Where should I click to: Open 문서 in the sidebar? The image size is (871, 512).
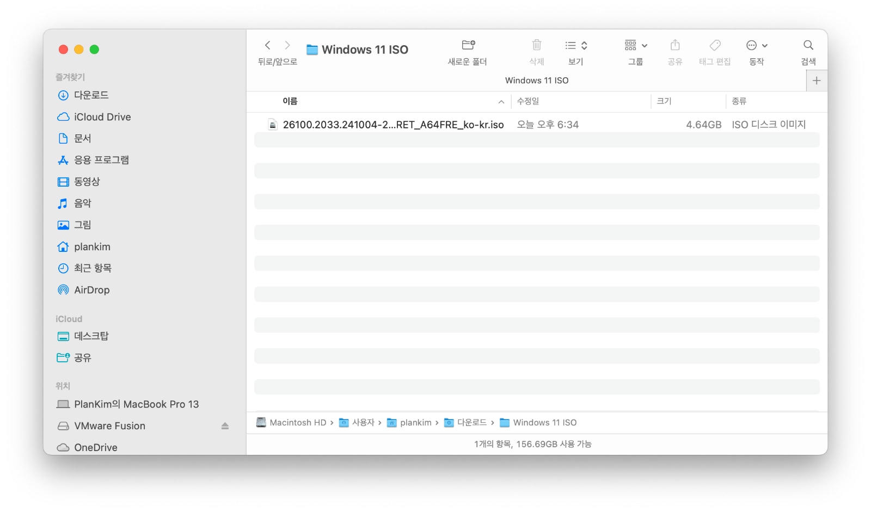(x=82, y=138)
